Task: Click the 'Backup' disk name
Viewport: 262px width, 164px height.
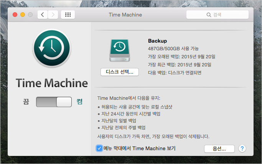Action: point(157,41)
